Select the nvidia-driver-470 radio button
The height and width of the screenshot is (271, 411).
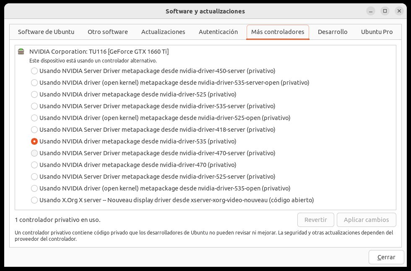tap(34, 165)
